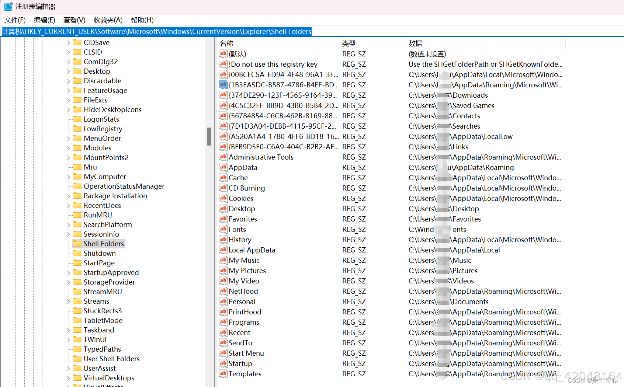Click the 数据 column header
This screenshot has width=624, height=387.
(x=486, y=43)
